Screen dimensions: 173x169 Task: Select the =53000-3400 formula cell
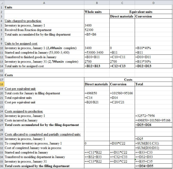97,53
